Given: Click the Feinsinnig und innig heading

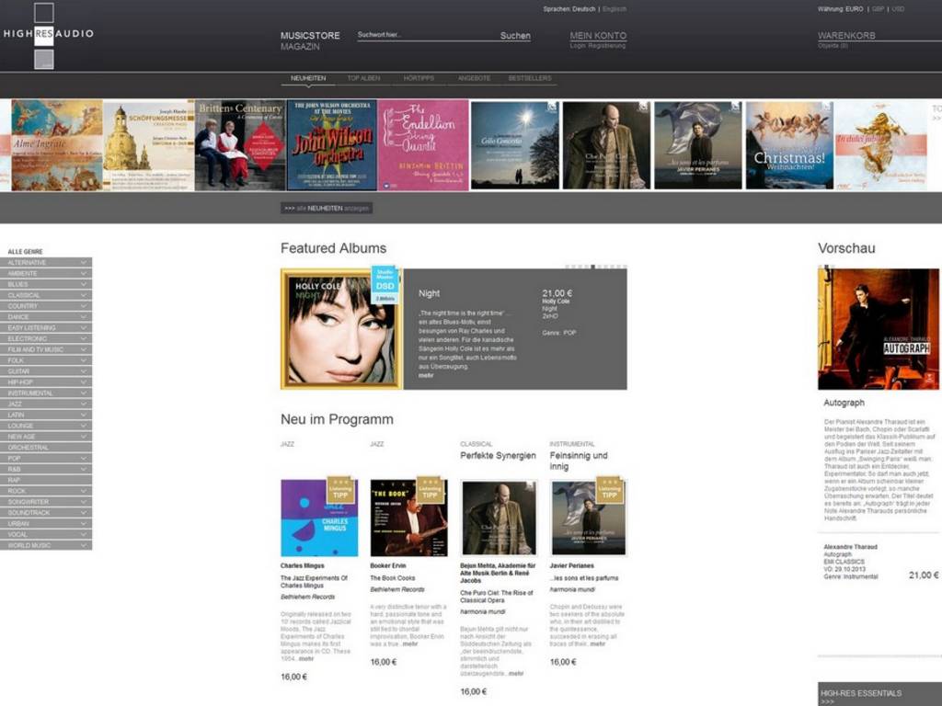Looking at the screenshot, I should (579, 461).
